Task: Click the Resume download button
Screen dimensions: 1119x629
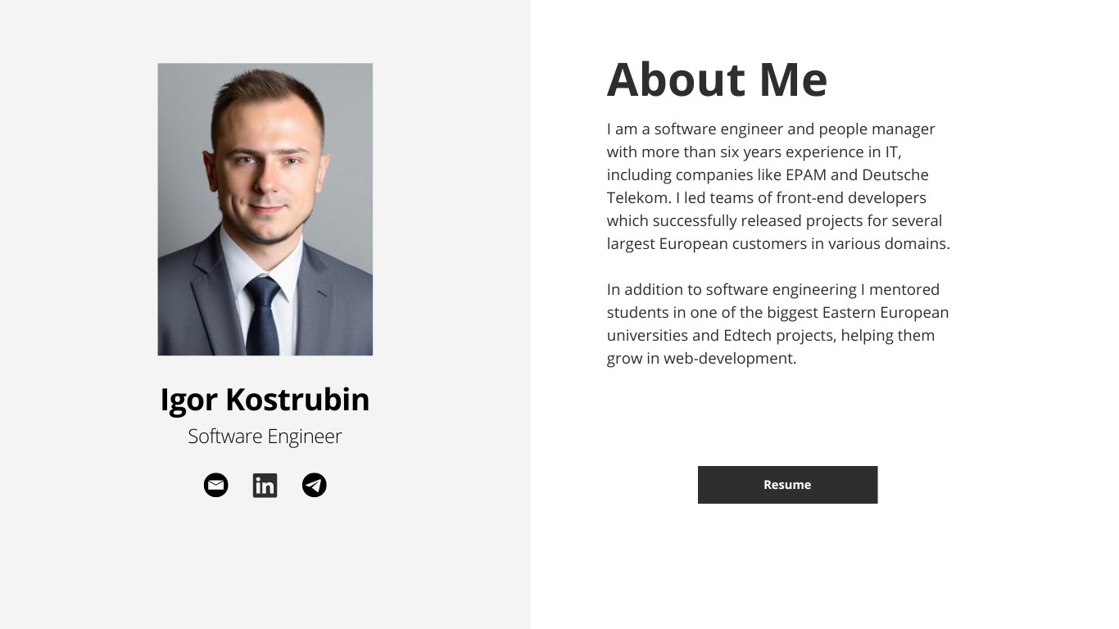Action: click(787, 485)
